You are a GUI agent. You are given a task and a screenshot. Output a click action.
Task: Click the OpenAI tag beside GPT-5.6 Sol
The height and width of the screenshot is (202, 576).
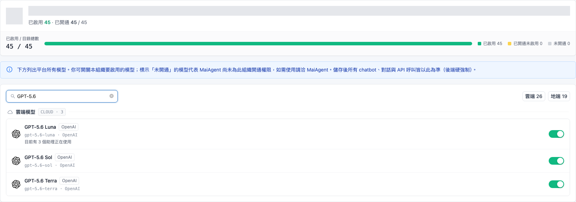pyautogui.click(x=65, y=157)
